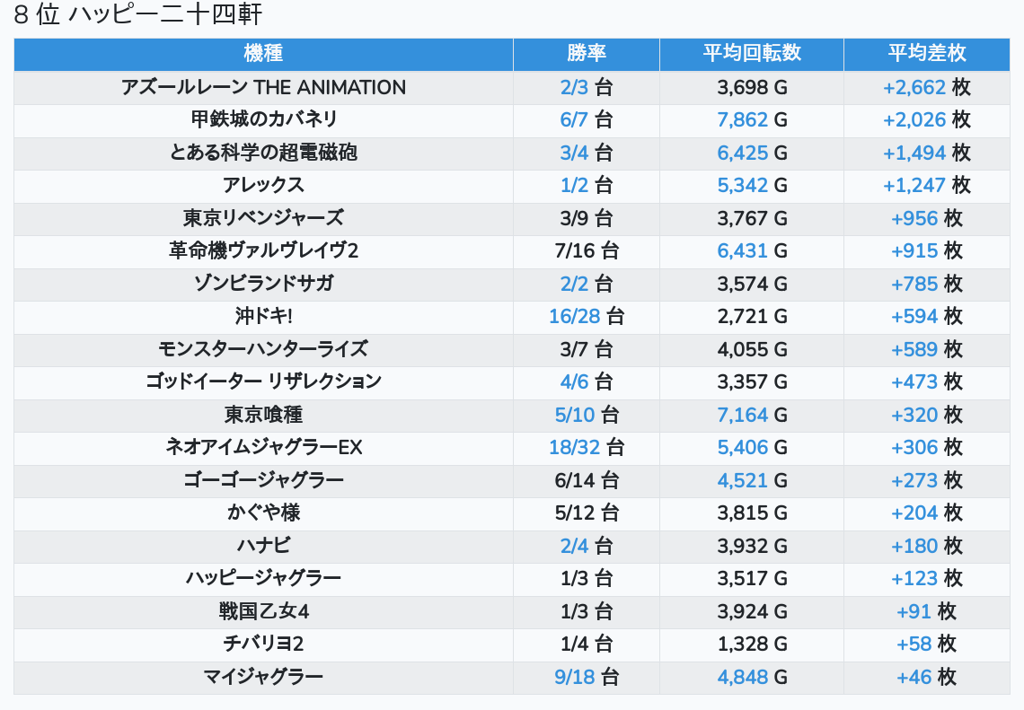1024x710 pixels.
Task: Open the アズールレーン THE ANIMATION row
Action: point(263,87)
